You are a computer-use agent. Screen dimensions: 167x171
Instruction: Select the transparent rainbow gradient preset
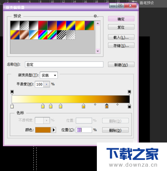pos(52,35)
